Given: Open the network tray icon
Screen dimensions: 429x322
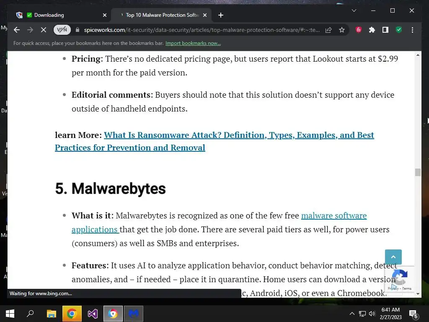Looking at the screenshot, I should 362,314.
